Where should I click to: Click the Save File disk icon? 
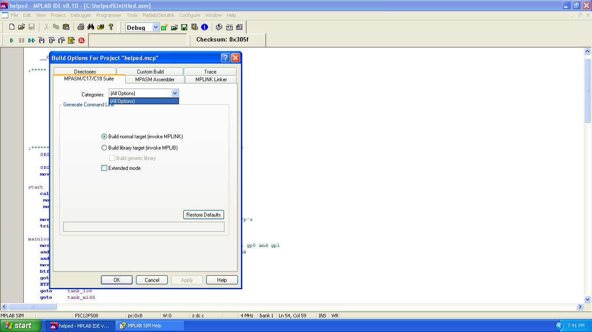tap(32, 27)
